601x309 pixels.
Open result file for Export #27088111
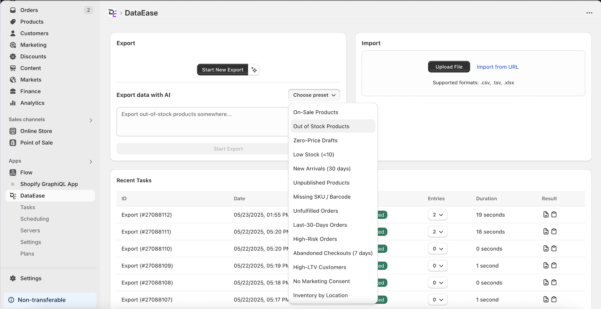click(x=546, y=232)
